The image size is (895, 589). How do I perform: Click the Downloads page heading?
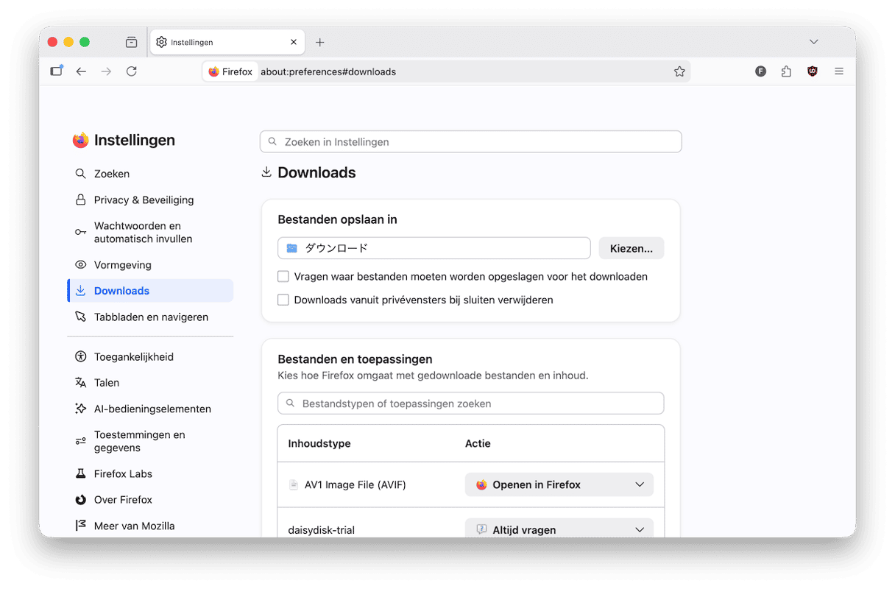[x=316, y=172]
